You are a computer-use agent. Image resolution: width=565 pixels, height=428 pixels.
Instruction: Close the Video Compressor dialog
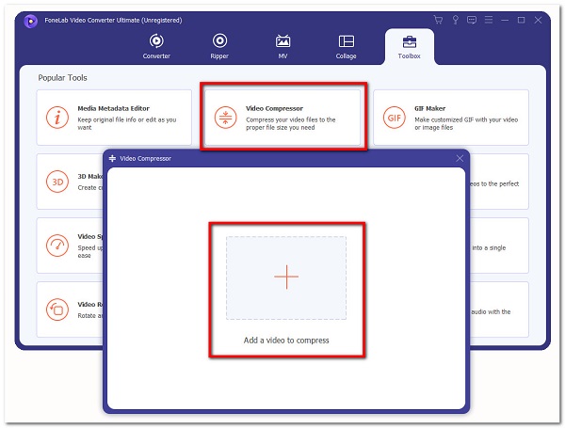tap(460, 158)
